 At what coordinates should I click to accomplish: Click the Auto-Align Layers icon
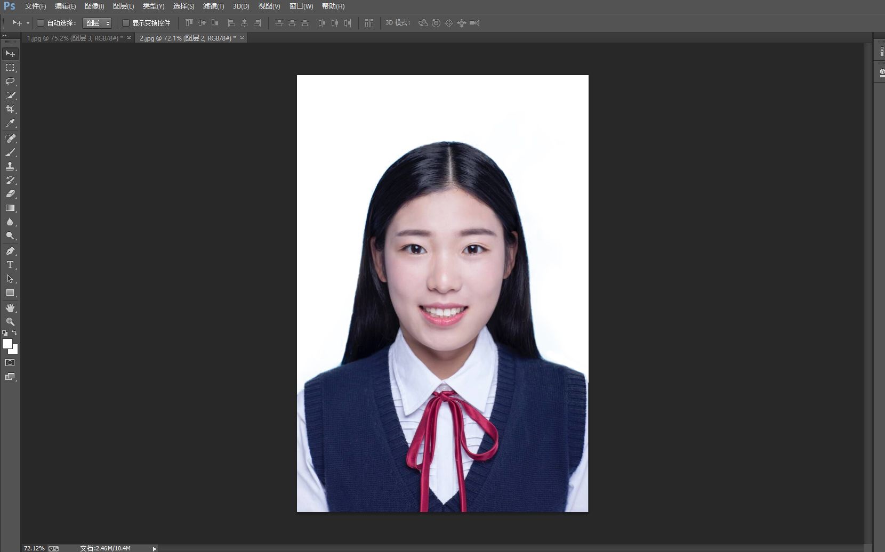pos(369,23)
